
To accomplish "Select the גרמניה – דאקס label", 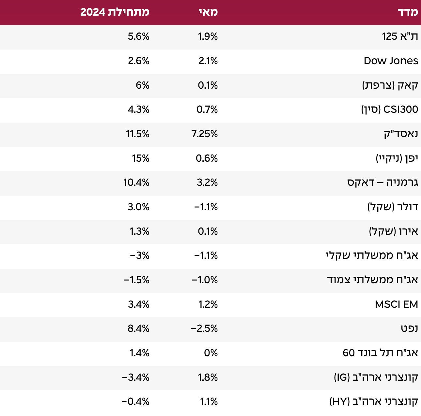I will tap(382, 183).
